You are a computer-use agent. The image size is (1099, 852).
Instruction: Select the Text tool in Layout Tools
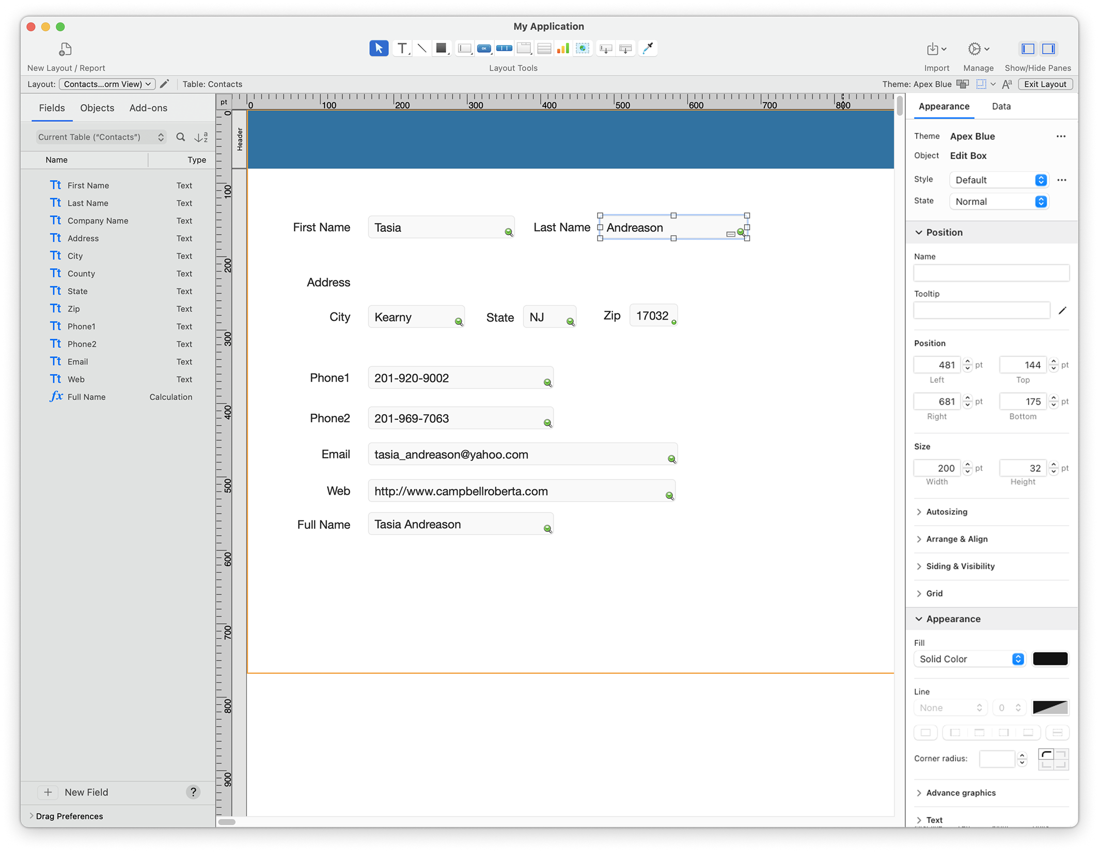[x=401, y=49]
